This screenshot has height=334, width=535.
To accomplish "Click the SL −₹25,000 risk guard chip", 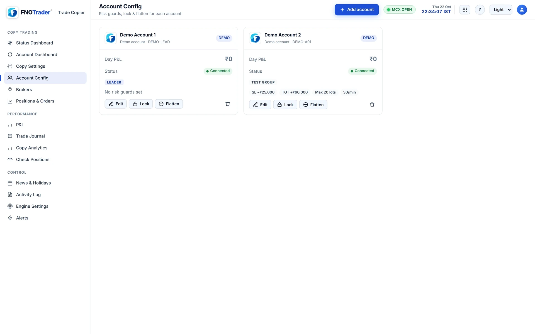I will tap(263, 92).
